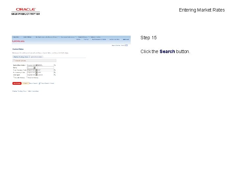Click Set Up Financials/Supply Chain breadcrumb

click(x=46, y=37)
